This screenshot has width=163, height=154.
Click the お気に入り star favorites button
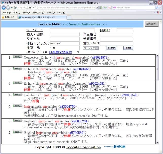click(8, 17)
